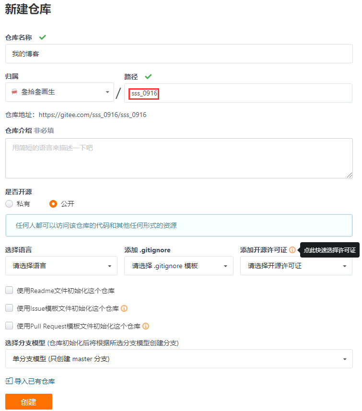Click the repository description textarea

click(179, 158)
